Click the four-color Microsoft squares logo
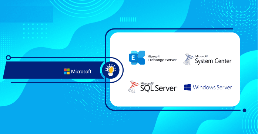The width and height of the screenshot is (258, 134). click(x=67, y=71)
